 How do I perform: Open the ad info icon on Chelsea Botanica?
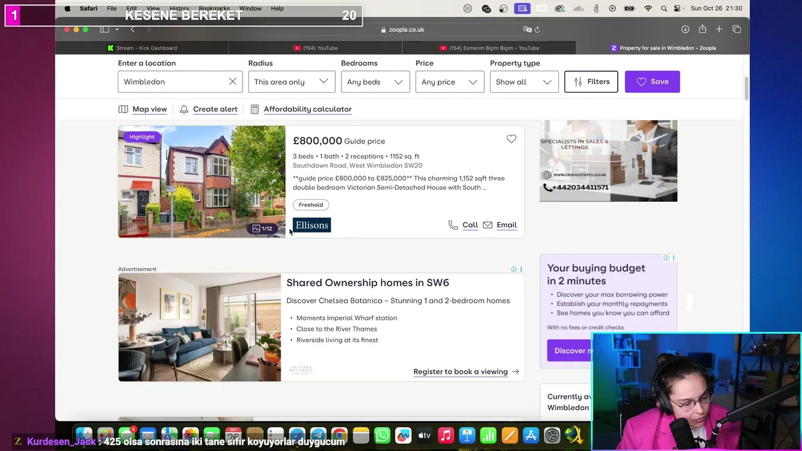[514, 269]
